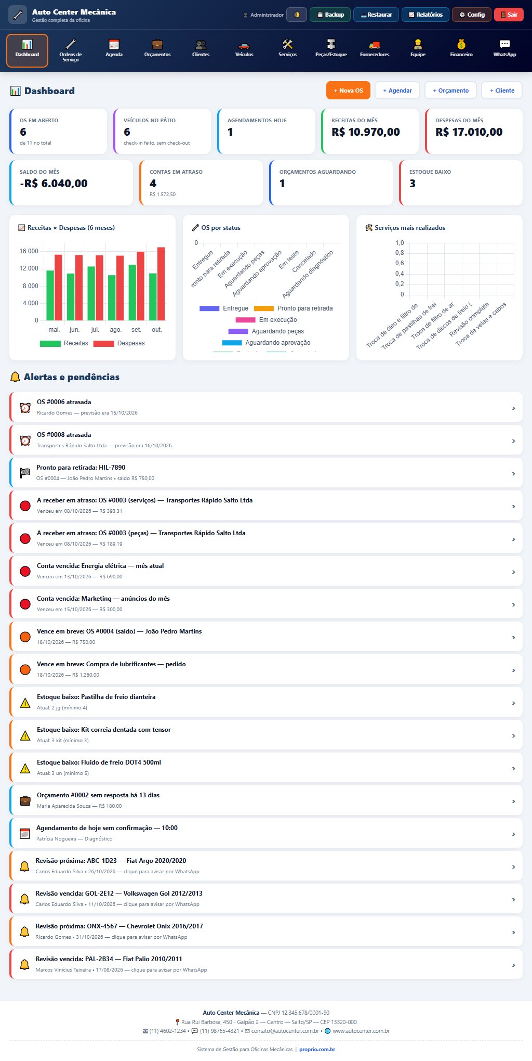Screen dimensions: 532x1061
Task: Expand OS #0008 atrasada alert chevron
Action: (x=513, y=441)
